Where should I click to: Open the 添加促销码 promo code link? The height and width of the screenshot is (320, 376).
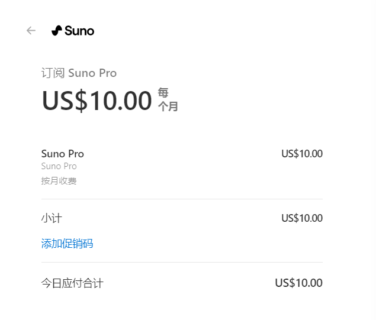tap(67, 243)
